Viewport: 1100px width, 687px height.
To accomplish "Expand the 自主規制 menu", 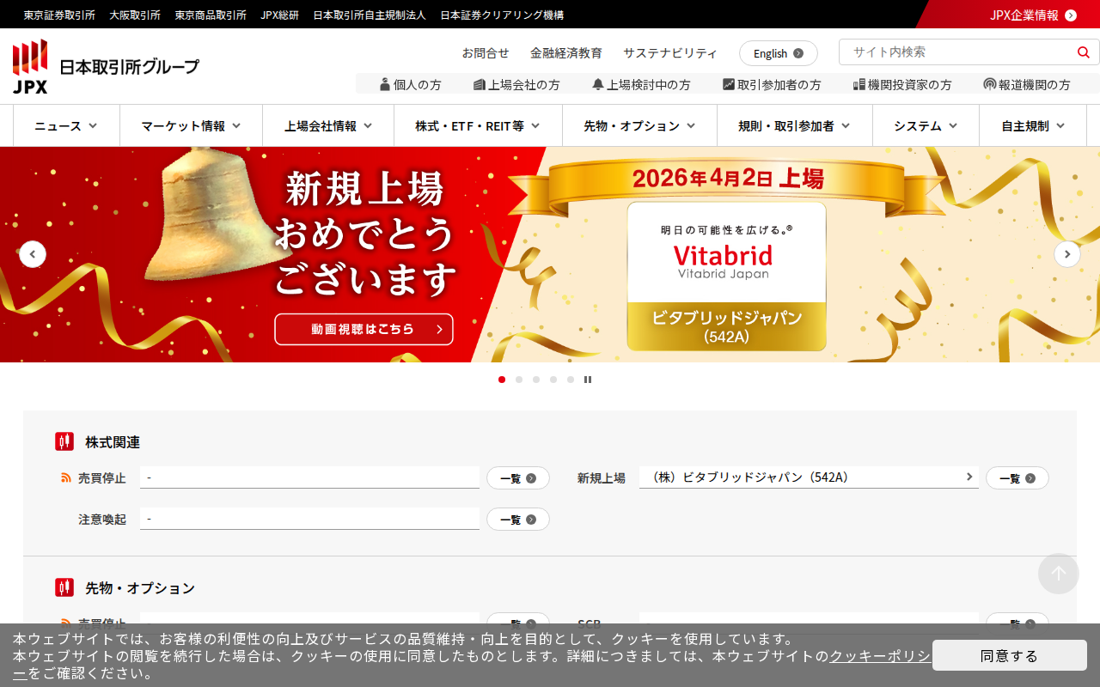I will pyautogui.click(x=1033, y=126).
